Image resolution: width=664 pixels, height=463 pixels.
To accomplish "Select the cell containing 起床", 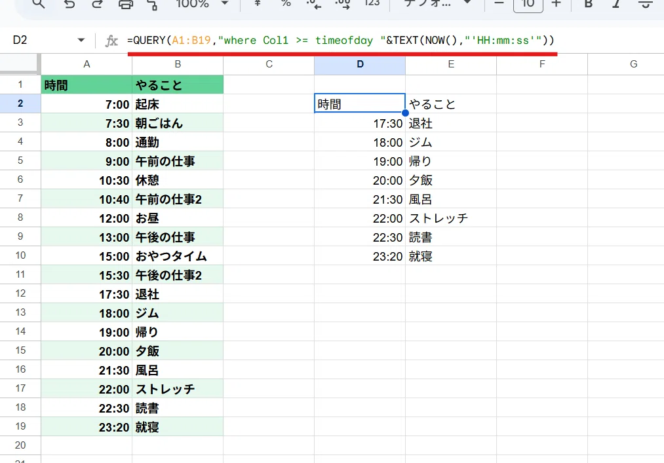I will click(x=178, y=103).
